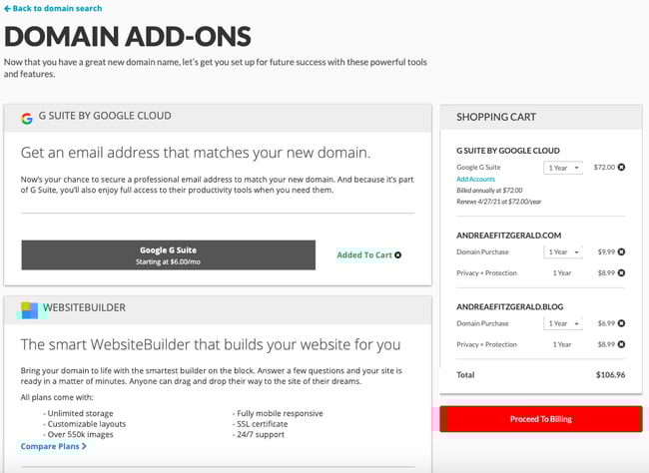This screenshot has height=473, width=649.
Task: Click Over 550k images feature text
Action: tap(80, 434)
